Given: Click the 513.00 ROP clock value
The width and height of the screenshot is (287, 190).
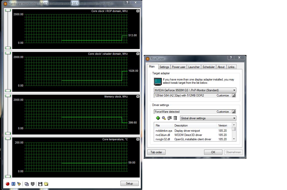Looking at the screenshot, I should 132,35.
